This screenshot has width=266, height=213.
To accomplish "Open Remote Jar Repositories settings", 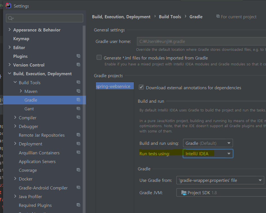I will click(x=42, y=135).
